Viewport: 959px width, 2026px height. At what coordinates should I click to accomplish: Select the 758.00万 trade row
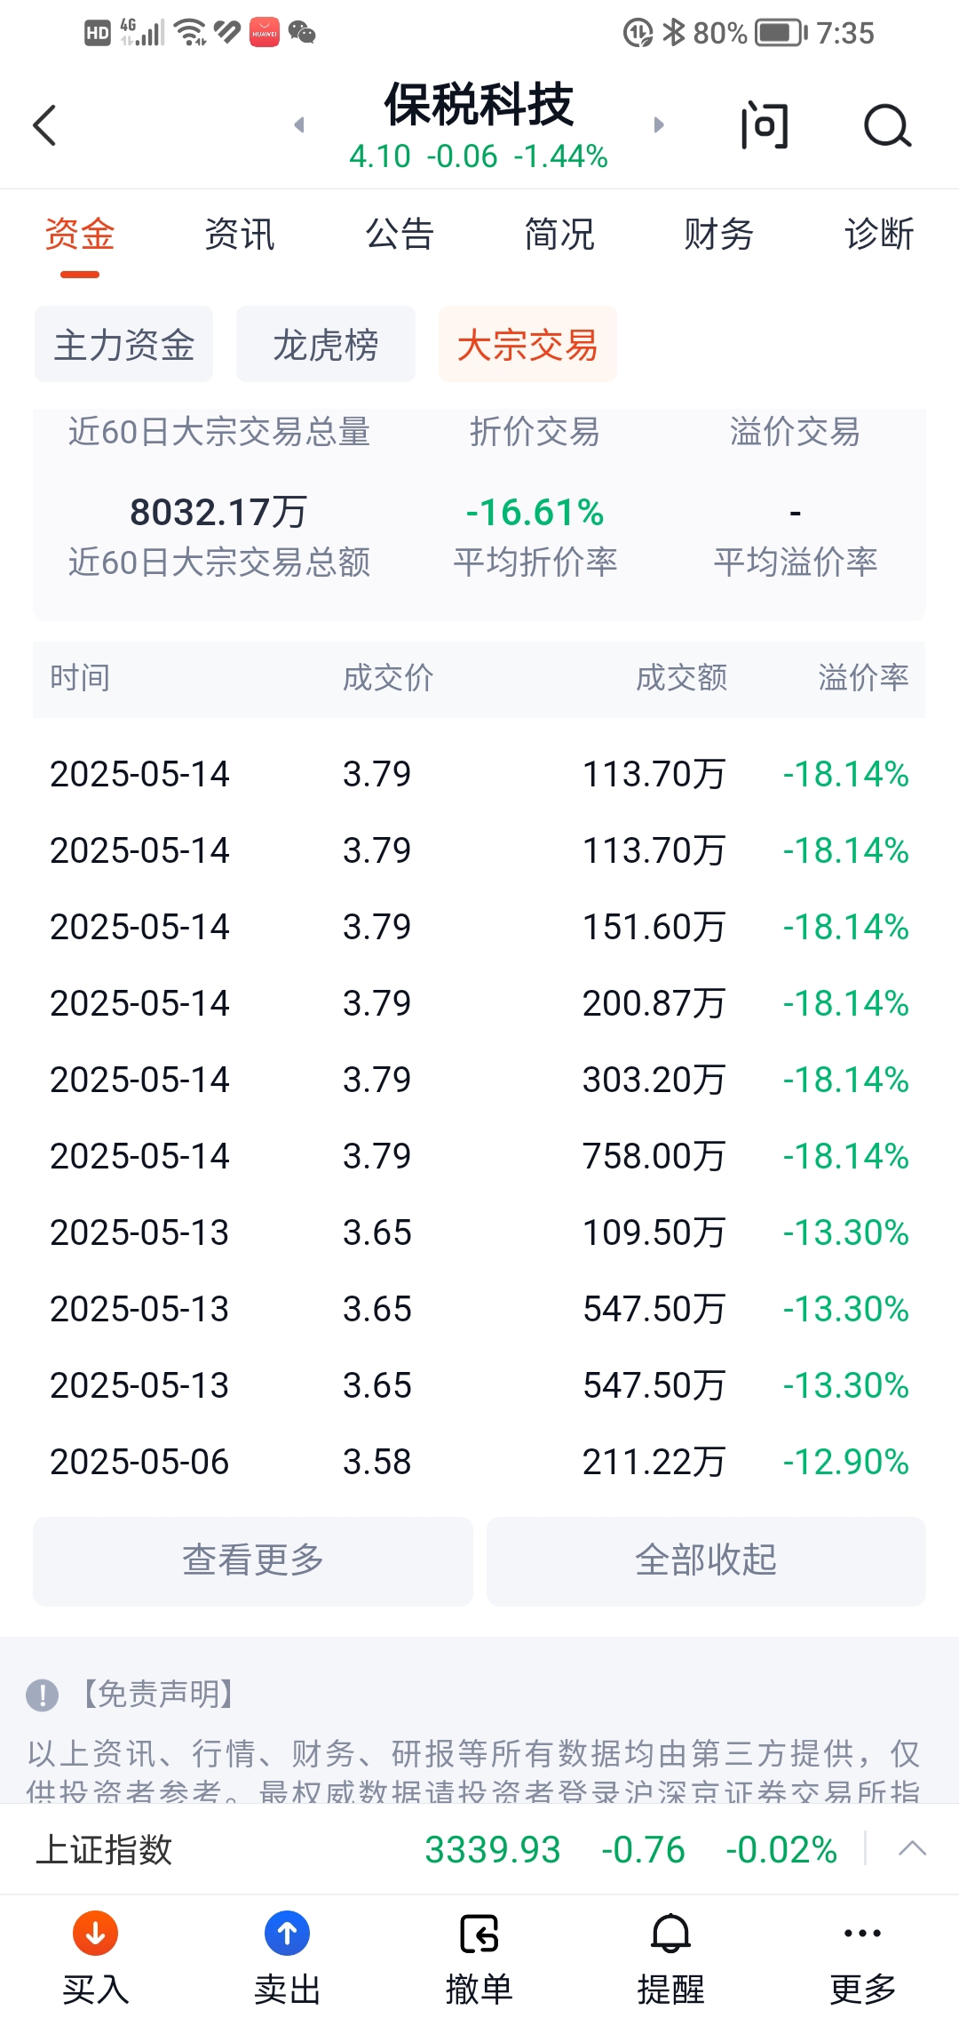(479, 1156)
